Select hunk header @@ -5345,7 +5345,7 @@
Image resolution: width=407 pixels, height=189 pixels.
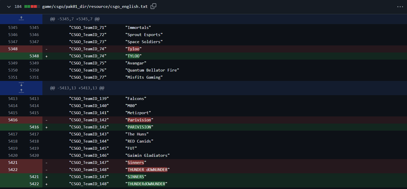[75, 19]
